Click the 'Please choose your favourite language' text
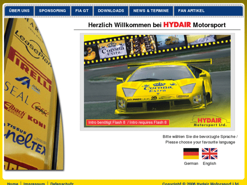 pos(200,142)
